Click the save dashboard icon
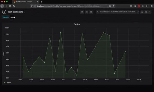Image resolution: width=154 pixels, height=92 pixels. tap(87, 12)
